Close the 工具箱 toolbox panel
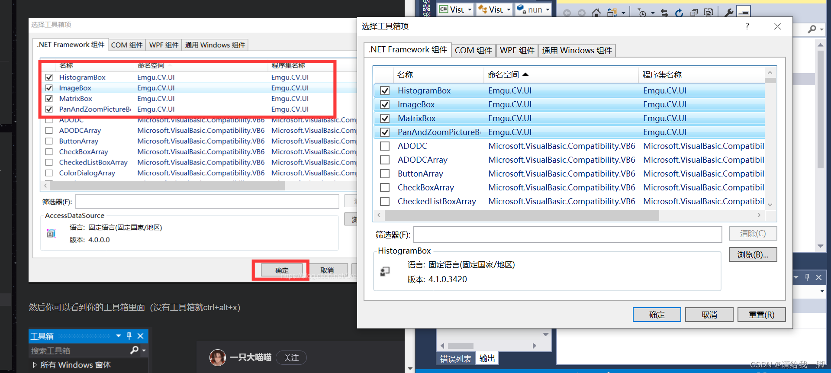 pyautogui.click(x=140, y=336)
